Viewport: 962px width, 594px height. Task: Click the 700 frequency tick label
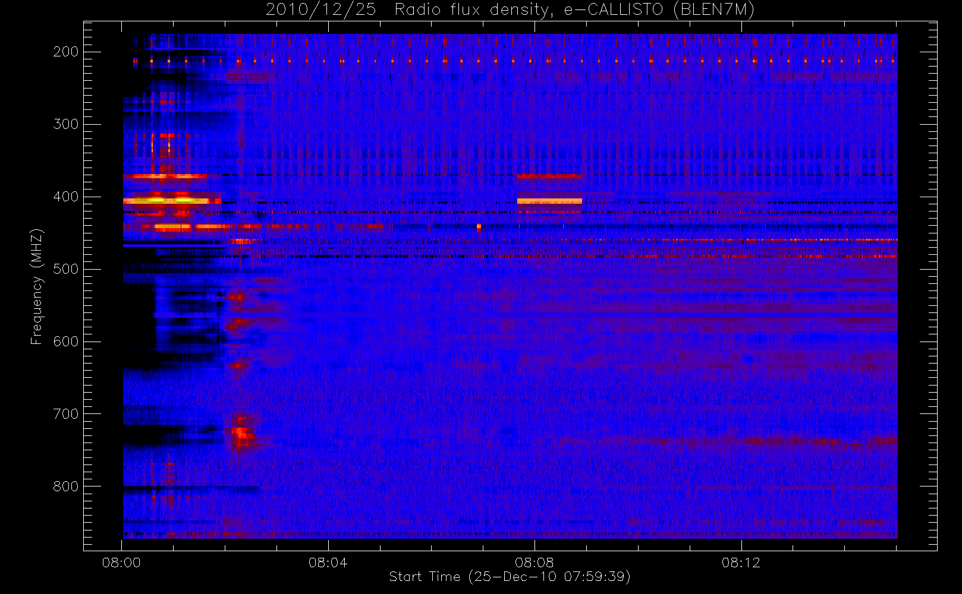[65, 414]
